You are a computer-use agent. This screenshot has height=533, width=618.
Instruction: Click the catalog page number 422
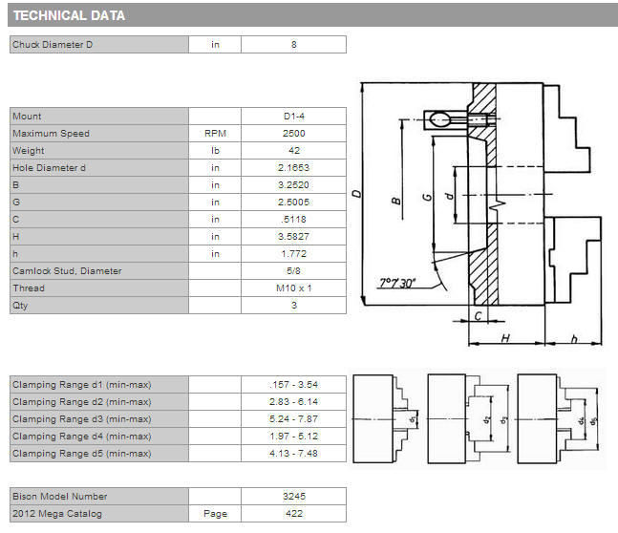293,514
